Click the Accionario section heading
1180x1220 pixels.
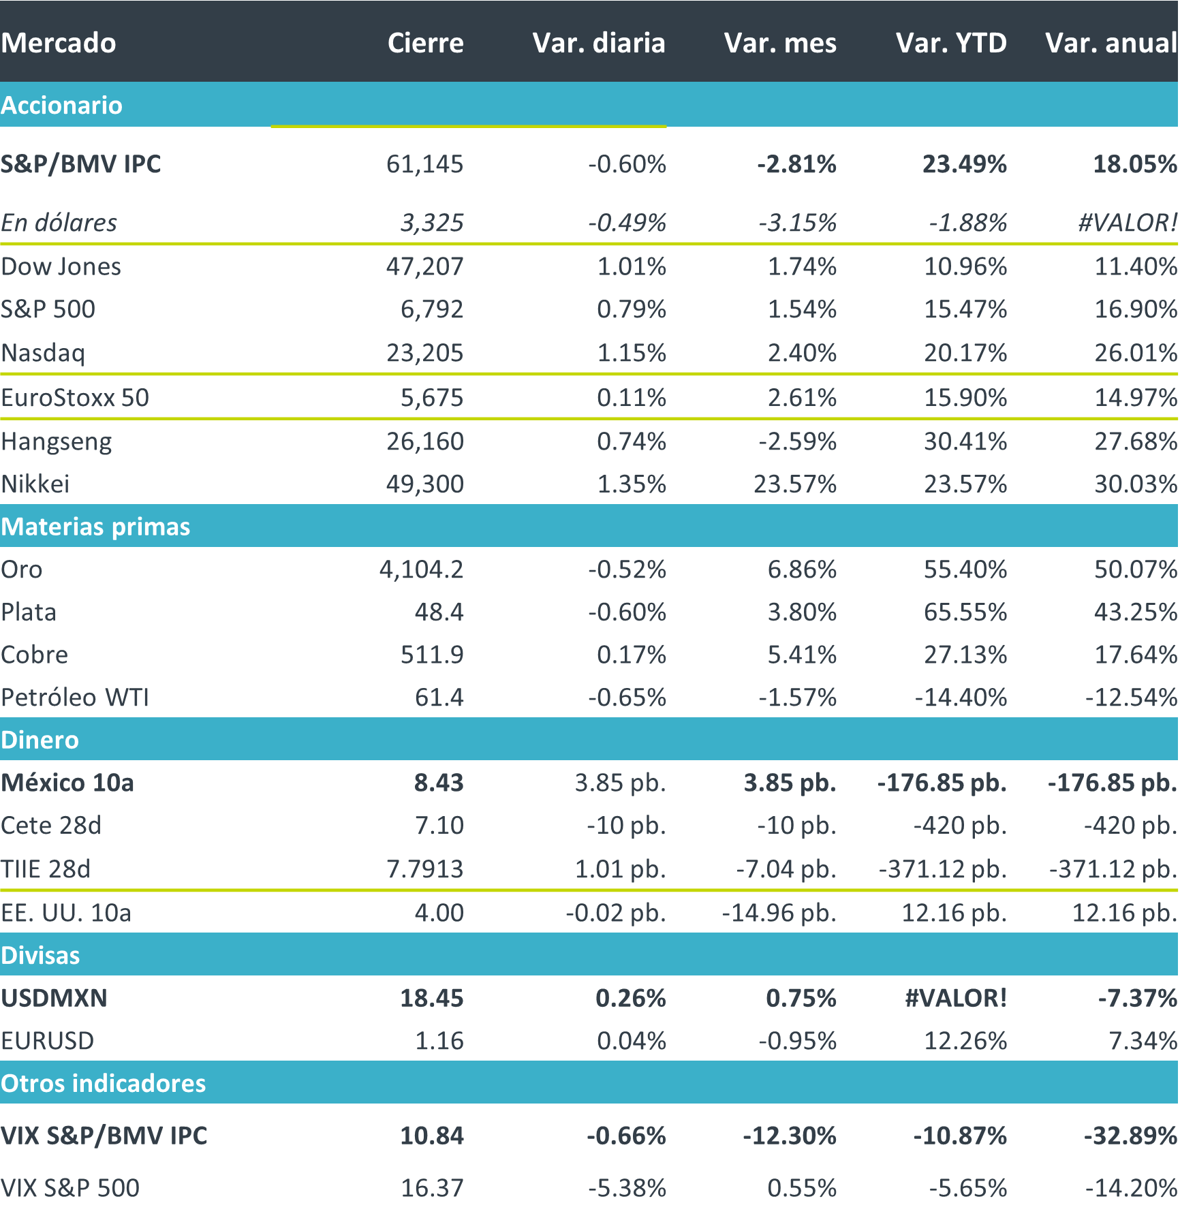click(61, 106)
